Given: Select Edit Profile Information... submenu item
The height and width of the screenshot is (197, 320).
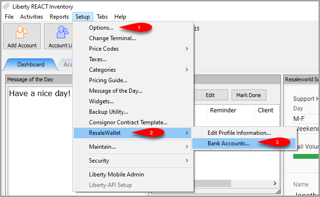Looking at the screenshot, I should click(244, 133).
